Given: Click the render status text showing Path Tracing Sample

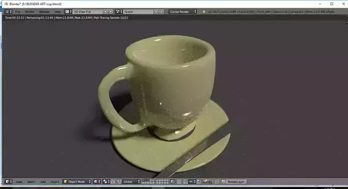Looking at the screenshot, I should coord(66,17).
